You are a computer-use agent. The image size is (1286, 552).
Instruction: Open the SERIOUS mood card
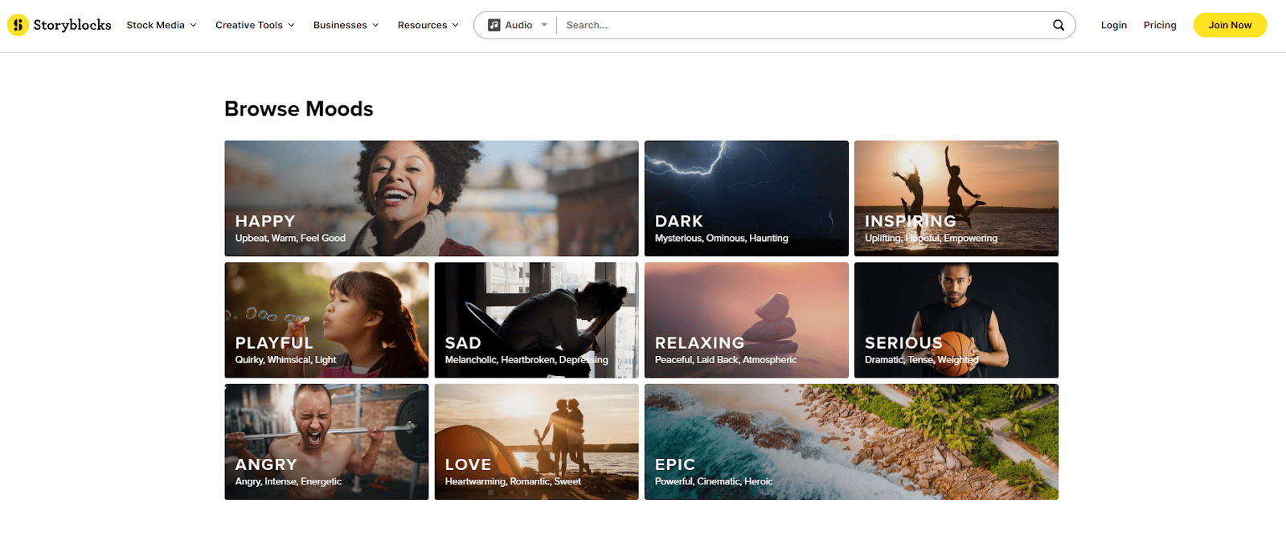click(x=956, y=320)
